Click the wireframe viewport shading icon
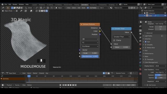Image resolution: width=167 pixels, height=94 pixels. pos(40,11)
